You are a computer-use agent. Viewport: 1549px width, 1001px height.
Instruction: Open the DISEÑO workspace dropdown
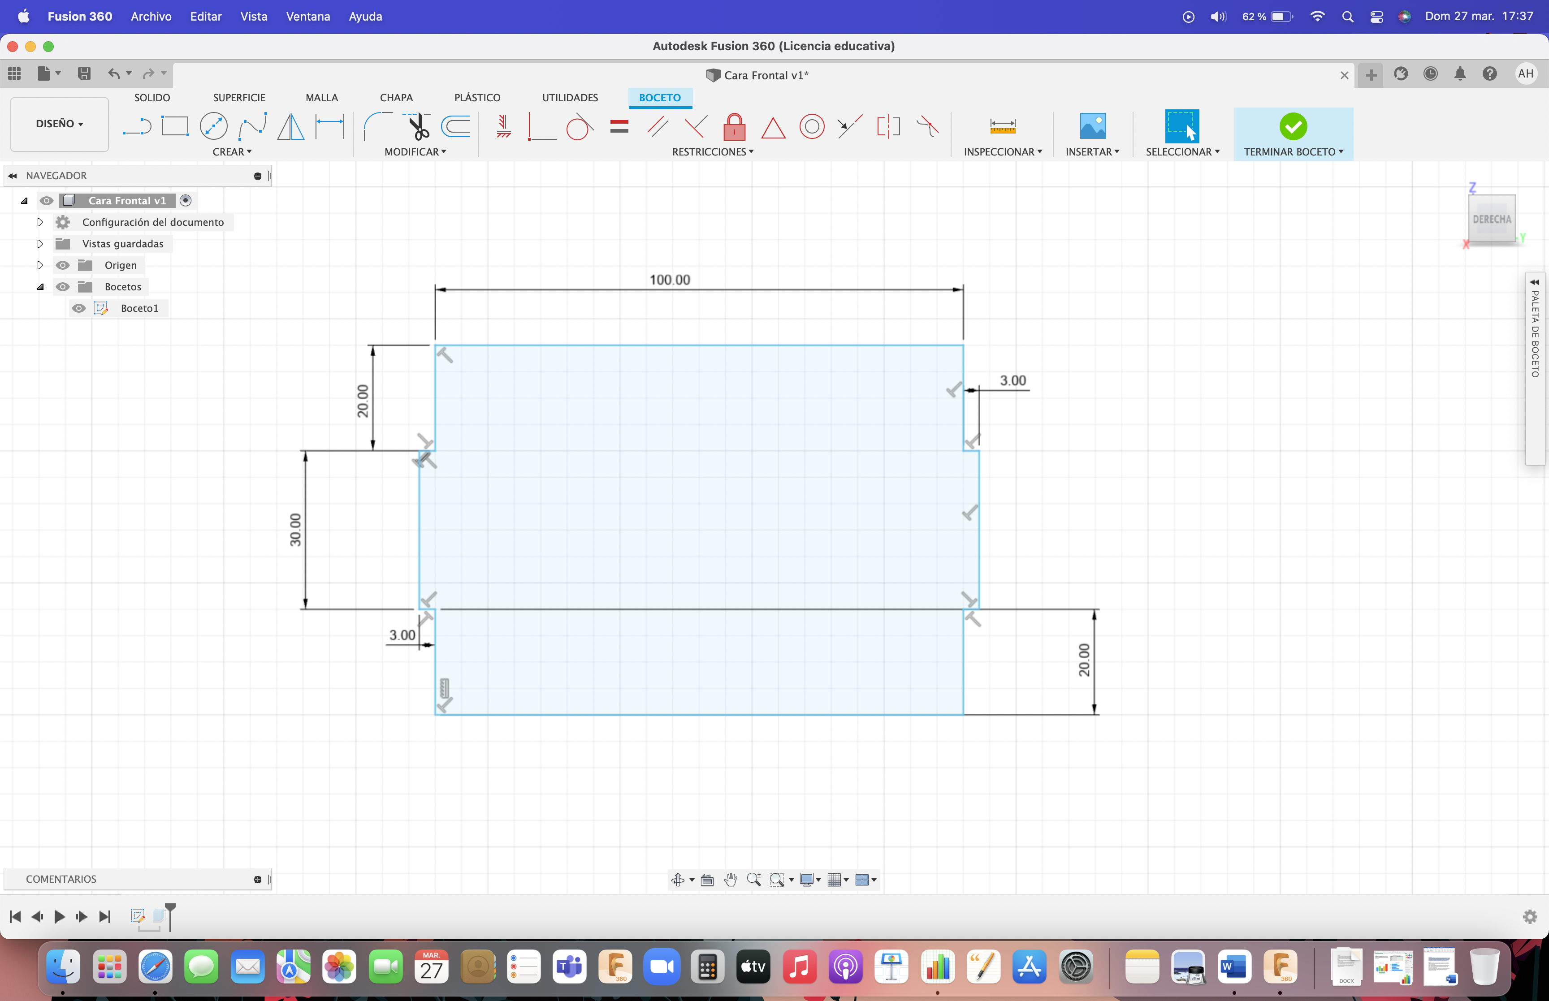tap(59, 124)
